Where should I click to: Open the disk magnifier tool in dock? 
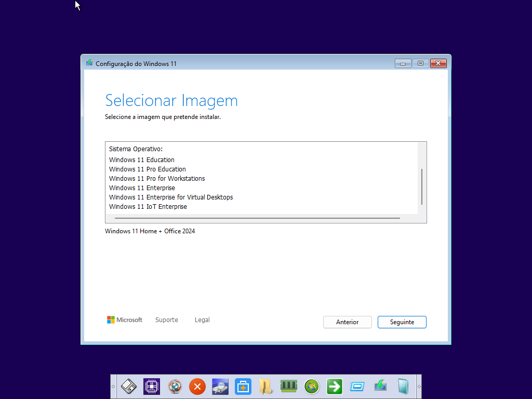click(220, 387)
